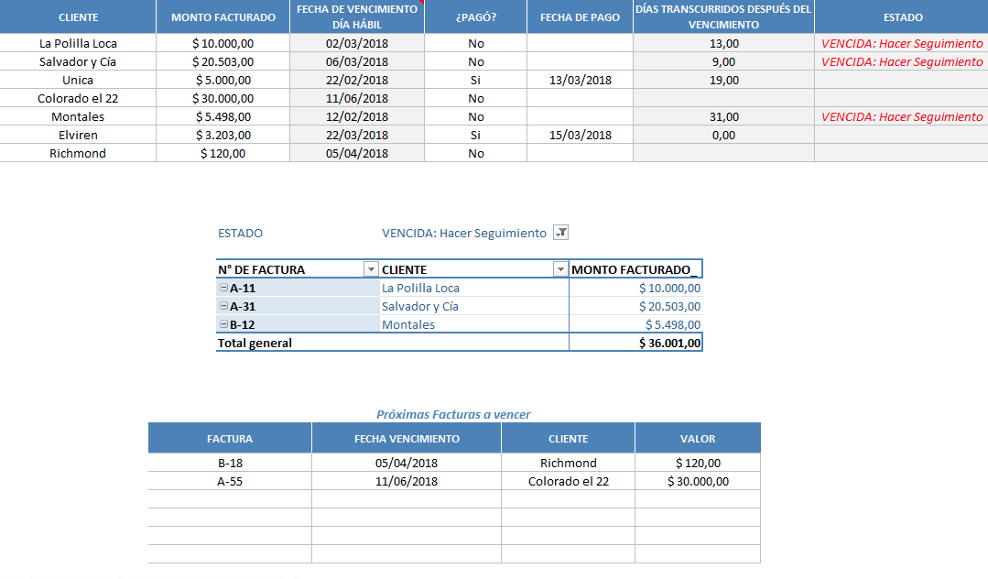The width and height of the screenshot is (988, 579).
Task: Select the $ 30.000,00 value for Colorado el 22
Action: pyautogui.click(x=698, y=480)
